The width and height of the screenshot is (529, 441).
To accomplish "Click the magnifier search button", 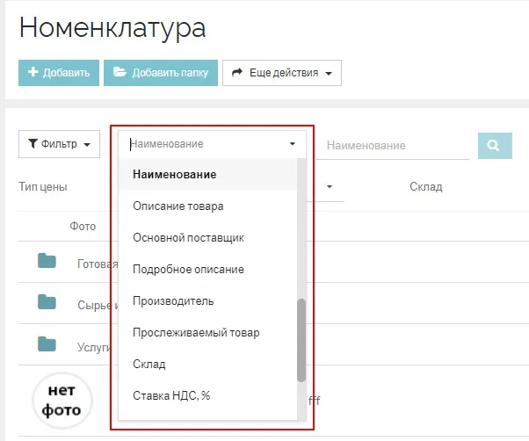I will 495,145.
